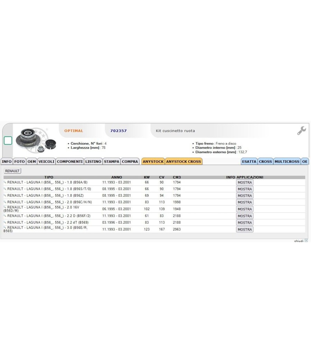
Task: Click MOSTRA for Laguna 2.0 (B56C/H/N)
Action: coord(245,202)
